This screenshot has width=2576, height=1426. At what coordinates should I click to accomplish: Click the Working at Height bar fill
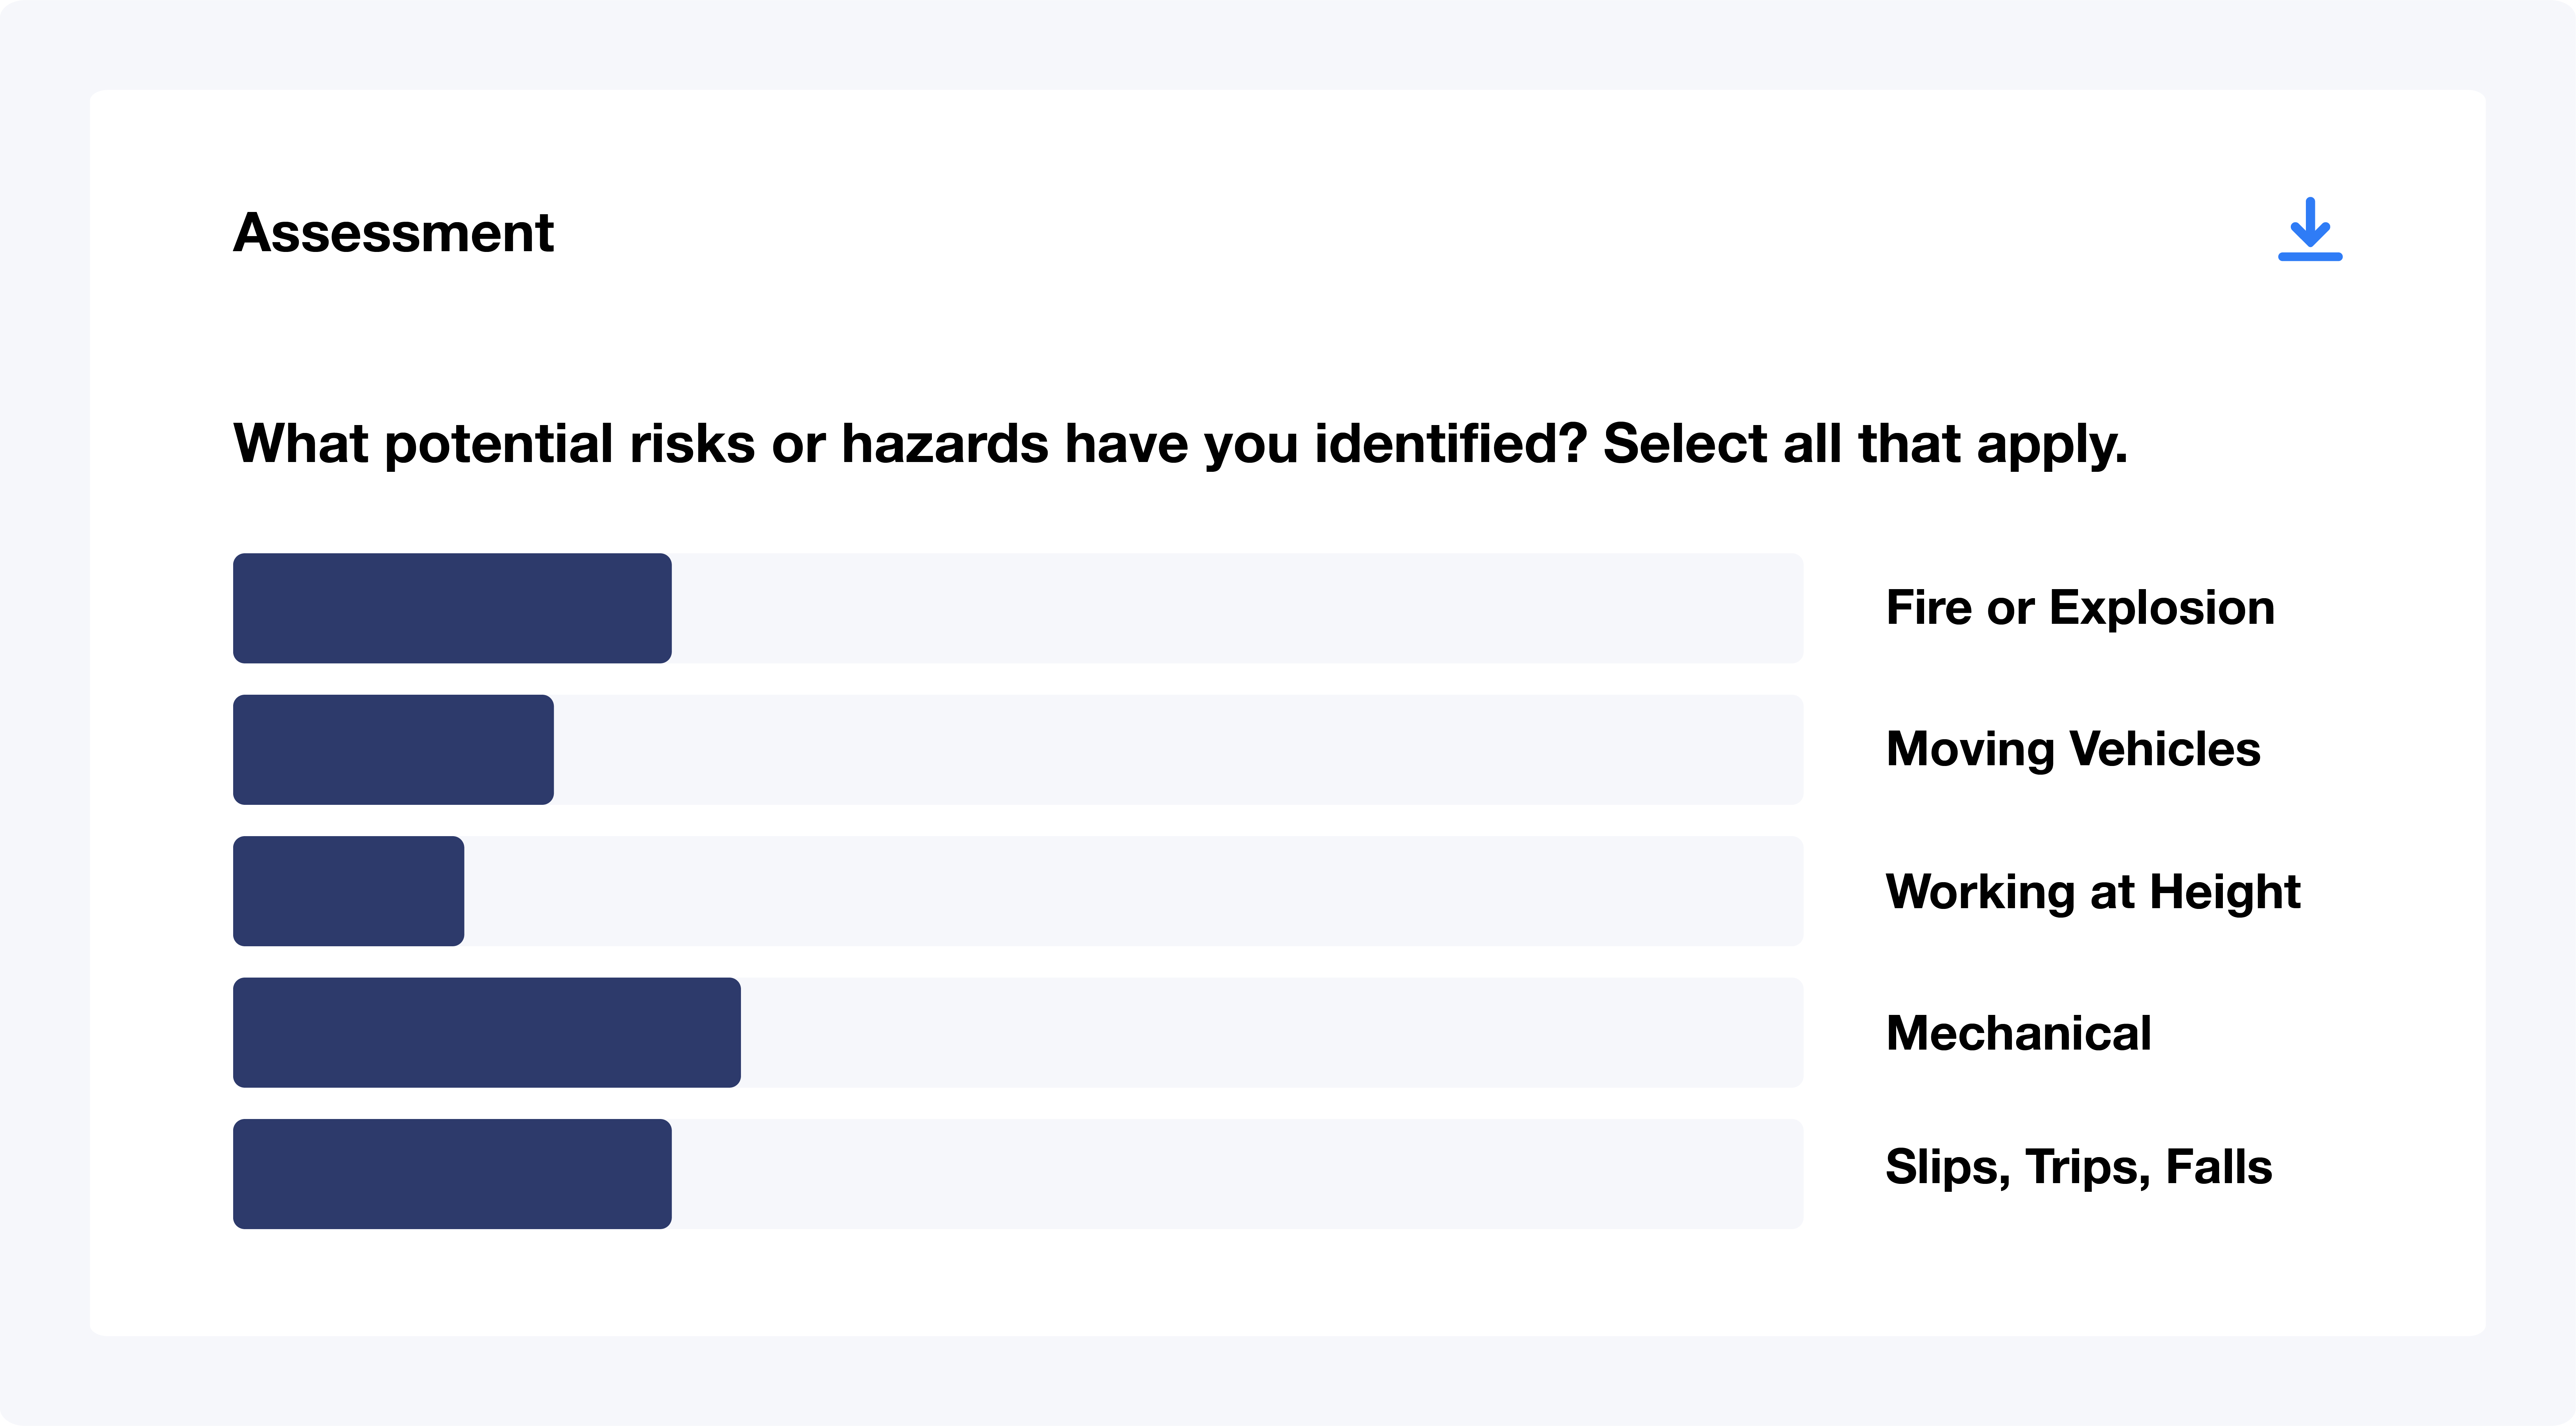[348, 891]
